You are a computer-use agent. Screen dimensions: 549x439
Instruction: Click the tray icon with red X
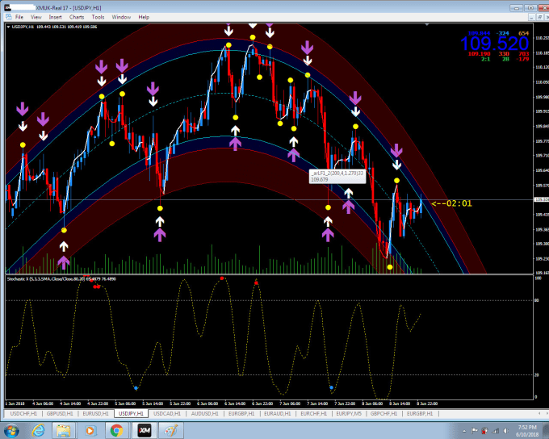click(485, 431)
